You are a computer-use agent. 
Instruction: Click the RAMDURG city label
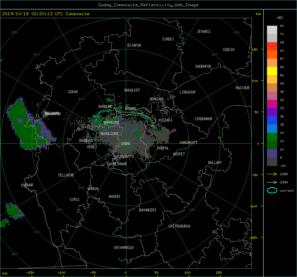tap(105, 107)
